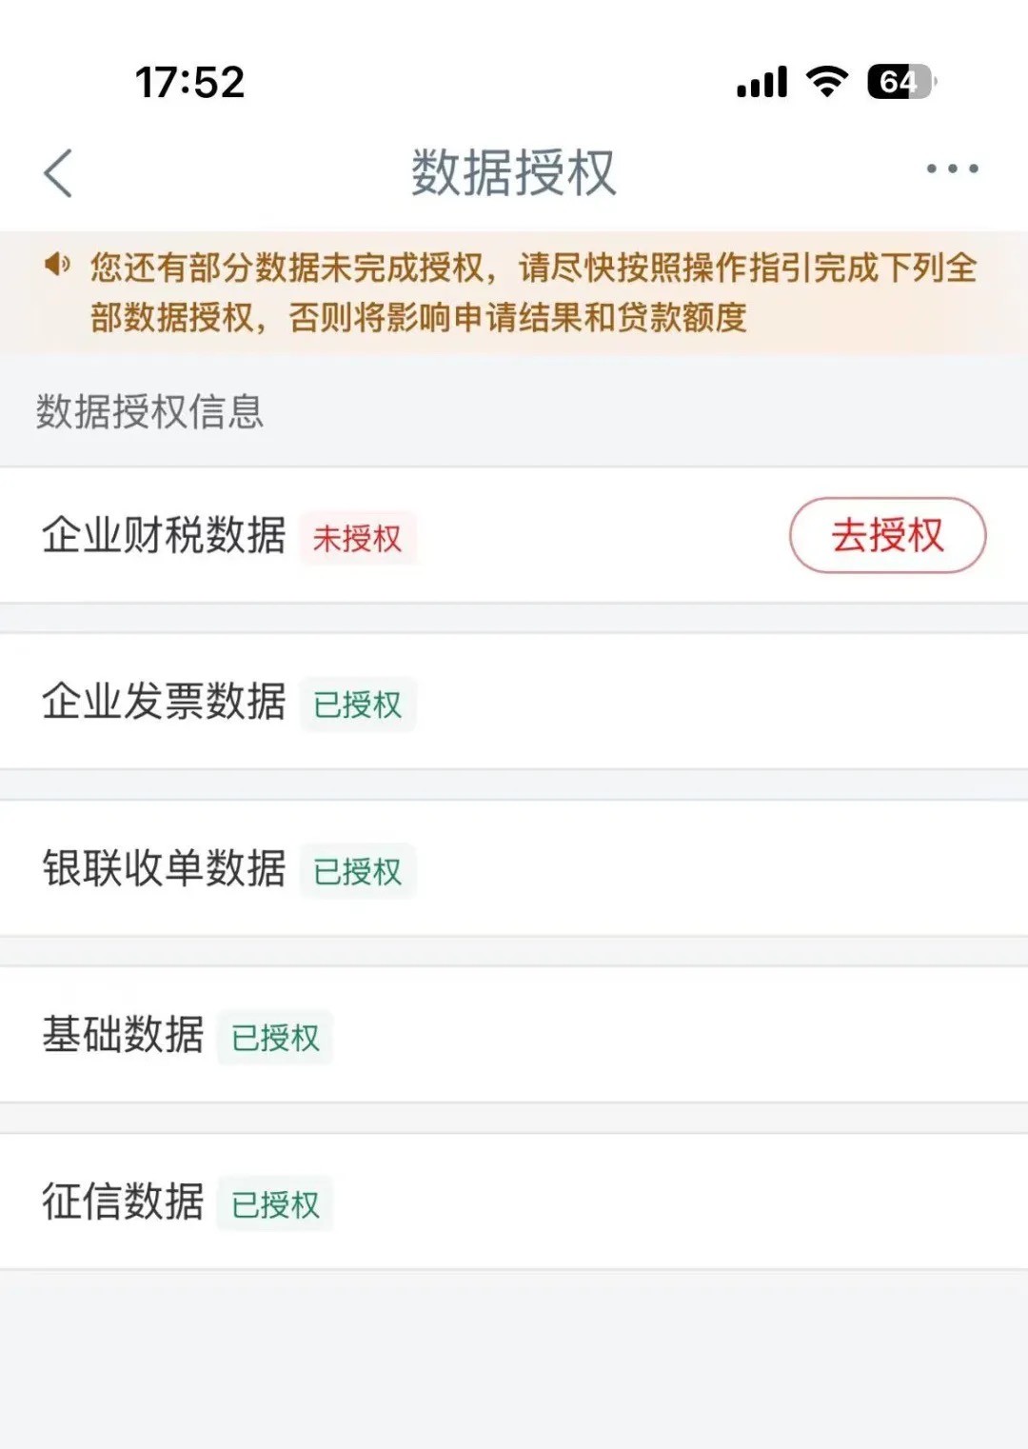
Task: Tap the battery level indicator
Action: coord(900,82)
